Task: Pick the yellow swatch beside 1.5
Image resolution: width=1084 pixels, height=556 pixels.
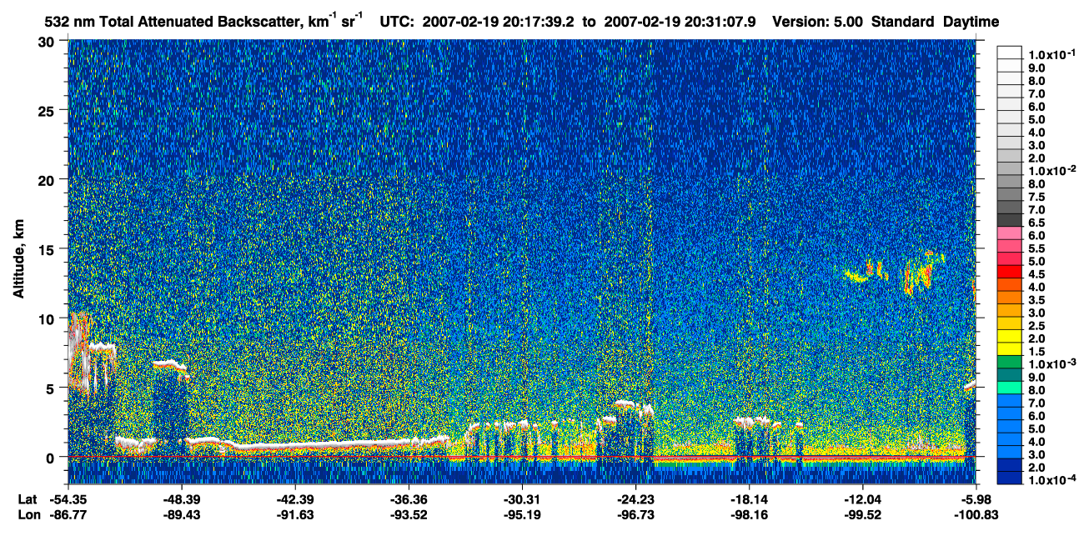Action: tap(1009, 349)
